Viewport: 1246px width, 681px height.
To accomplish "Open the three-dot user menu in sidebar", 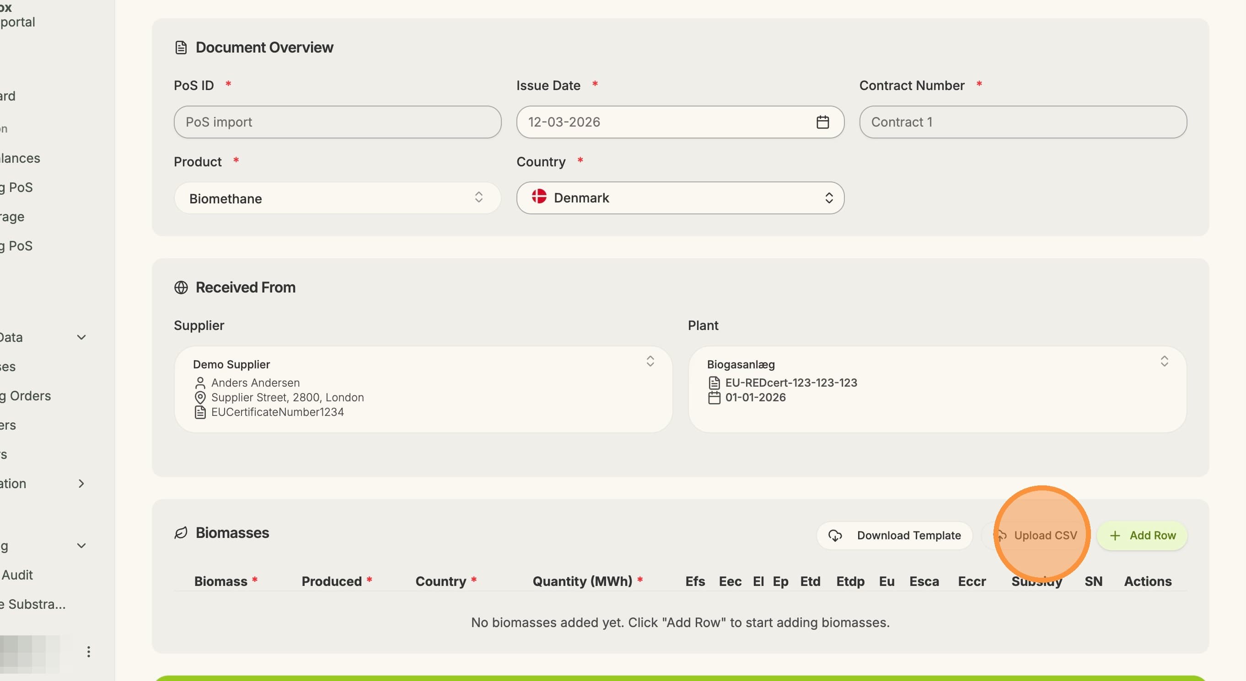I will click(89, 651).
